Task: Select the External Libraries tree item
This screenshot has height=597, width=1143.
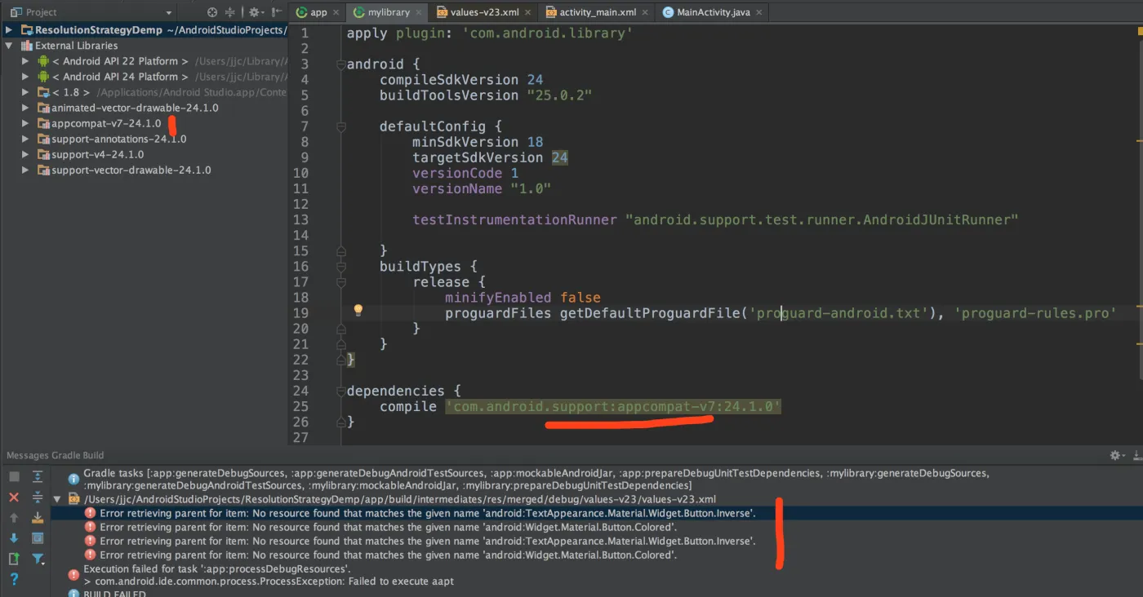Action: pos(76,46)
